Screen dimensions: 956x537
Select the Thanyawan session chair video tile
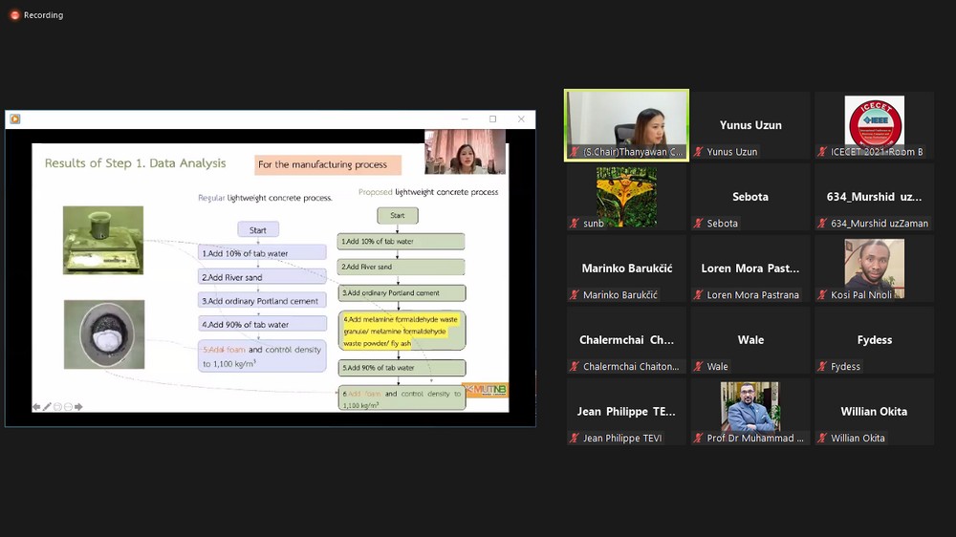[x=626, y=125]
